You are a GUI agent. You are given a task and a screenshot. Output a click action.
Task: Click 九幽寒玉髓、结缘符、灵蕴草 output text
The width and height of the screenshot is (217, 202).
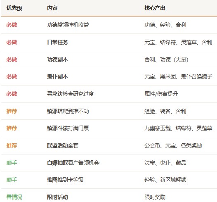178,128
